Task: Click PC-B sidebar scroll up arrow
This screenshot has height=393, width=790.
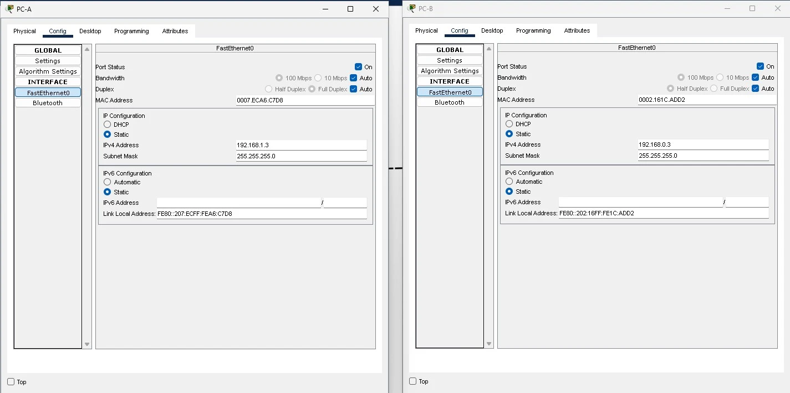Action: 489,49
